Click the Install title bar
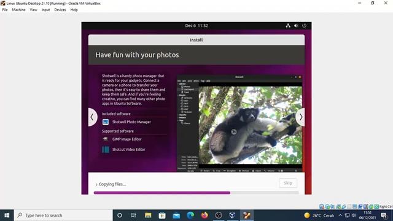 tap(196, 40)
